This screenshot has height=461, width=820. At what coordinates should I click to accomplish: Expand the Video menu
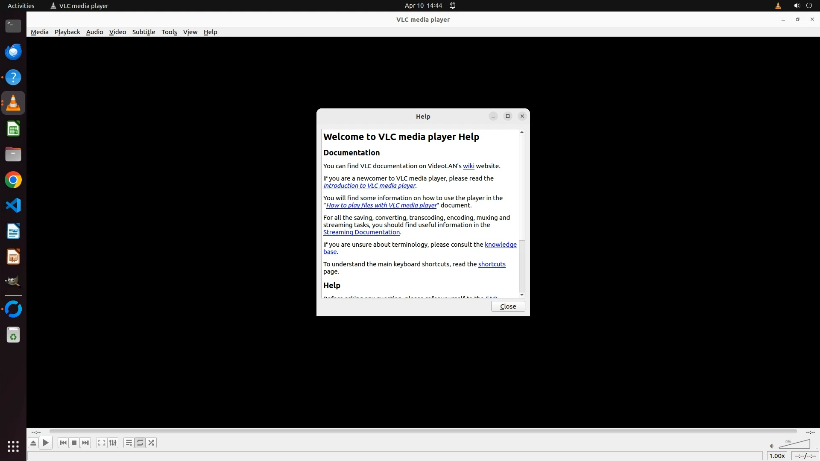[x=117, y=32]
